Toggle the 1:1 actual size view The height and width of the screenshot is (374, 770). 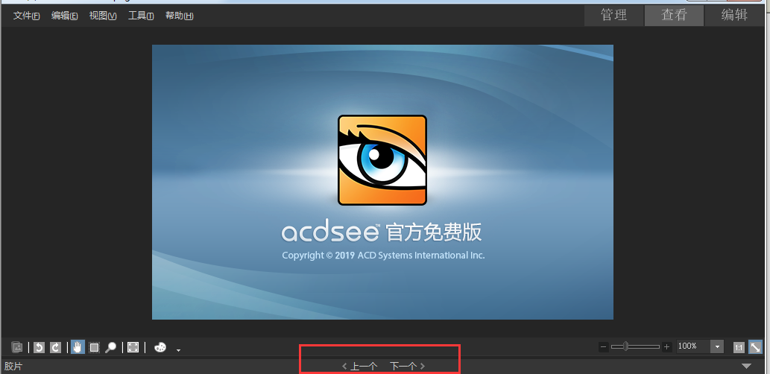tap(739, 347)
